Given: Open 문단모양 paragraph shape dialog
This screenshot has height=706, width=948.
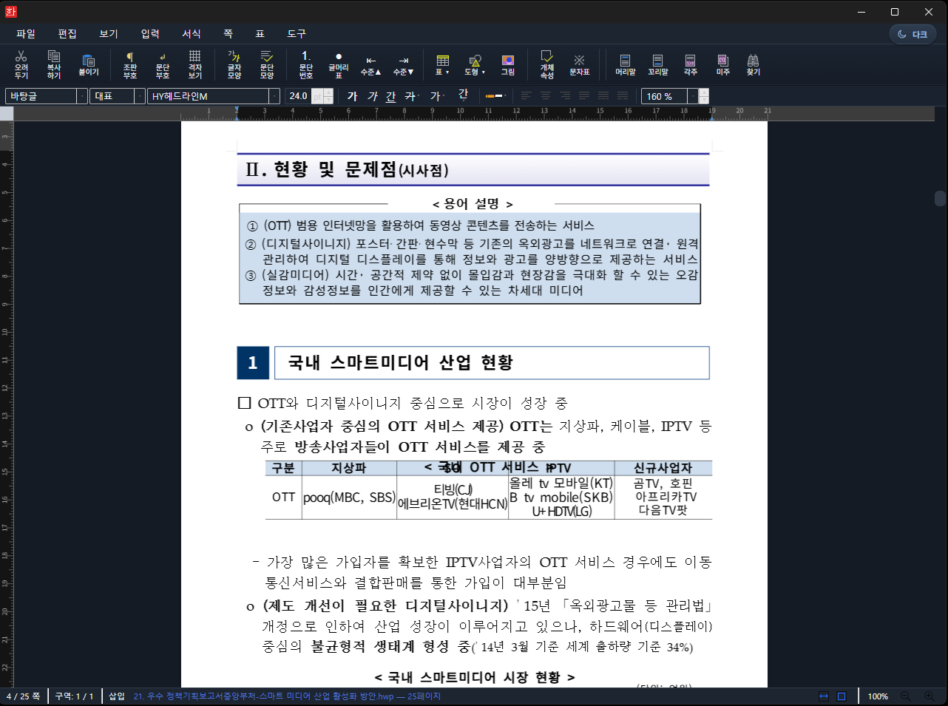Looking at the screenshot, I should click(x=267, y=64).
